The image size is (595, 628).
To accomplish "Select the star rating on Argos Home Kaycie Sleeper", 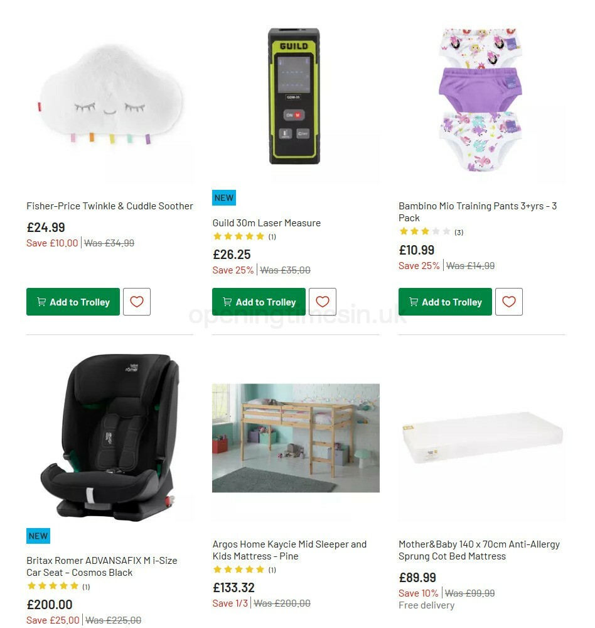I will 239,570.
